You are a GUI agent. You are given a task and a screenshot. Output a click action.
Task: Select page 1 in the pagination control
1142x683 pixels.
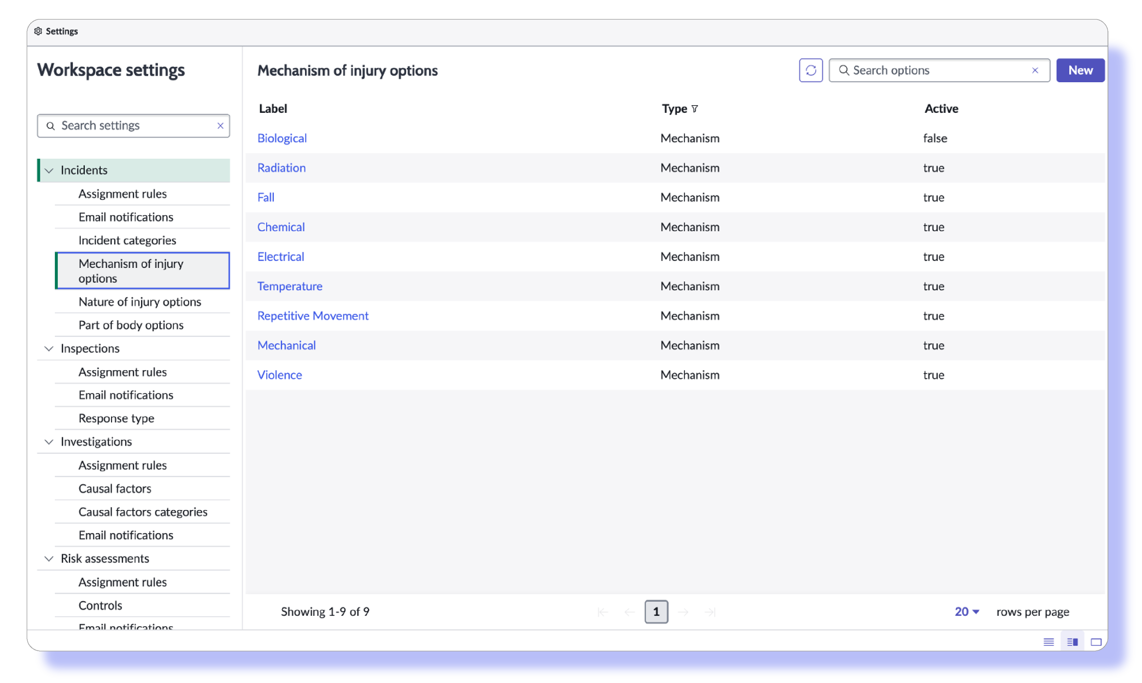656,612
